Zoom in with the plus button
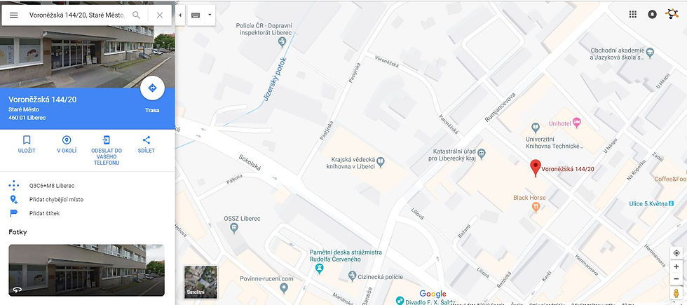The height and width of the screenshot is (305, 687). 676,267
